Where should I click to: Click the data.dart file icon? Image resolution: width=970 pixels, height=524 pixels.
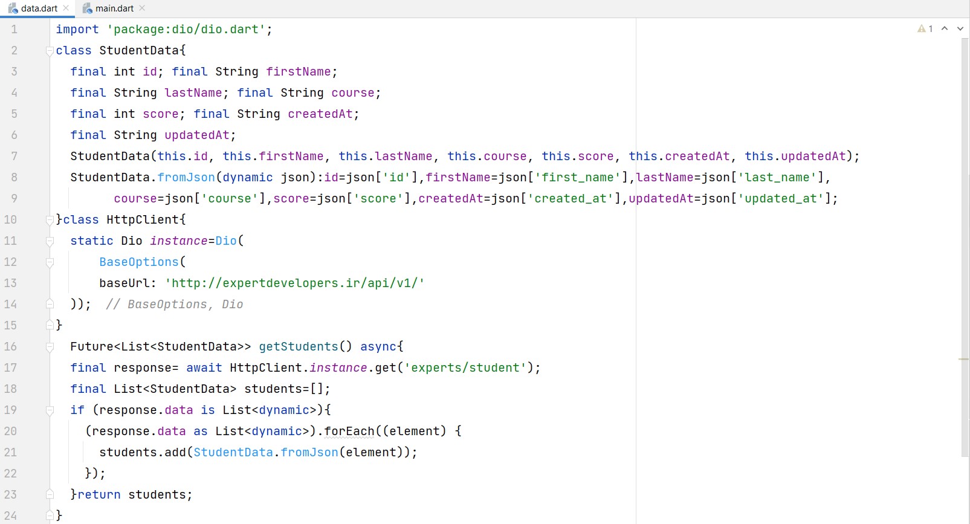(13, 8)
